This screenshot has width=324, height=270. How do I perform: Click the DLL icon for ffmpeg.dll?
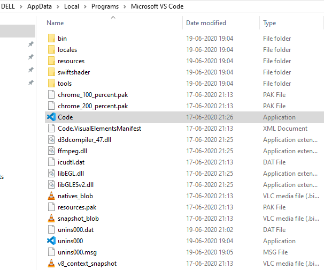[x=51, y=151]
